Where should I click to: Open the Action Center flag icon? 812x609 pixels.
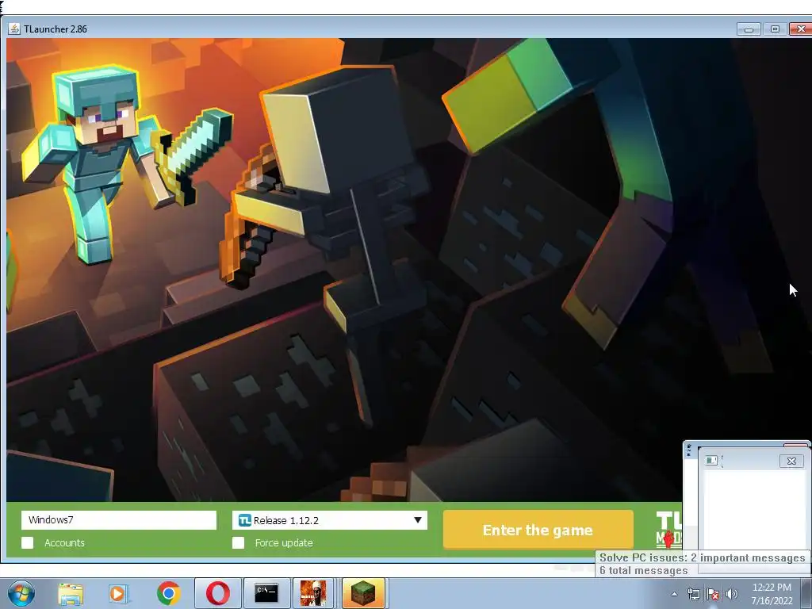click(x=713, y=594)
